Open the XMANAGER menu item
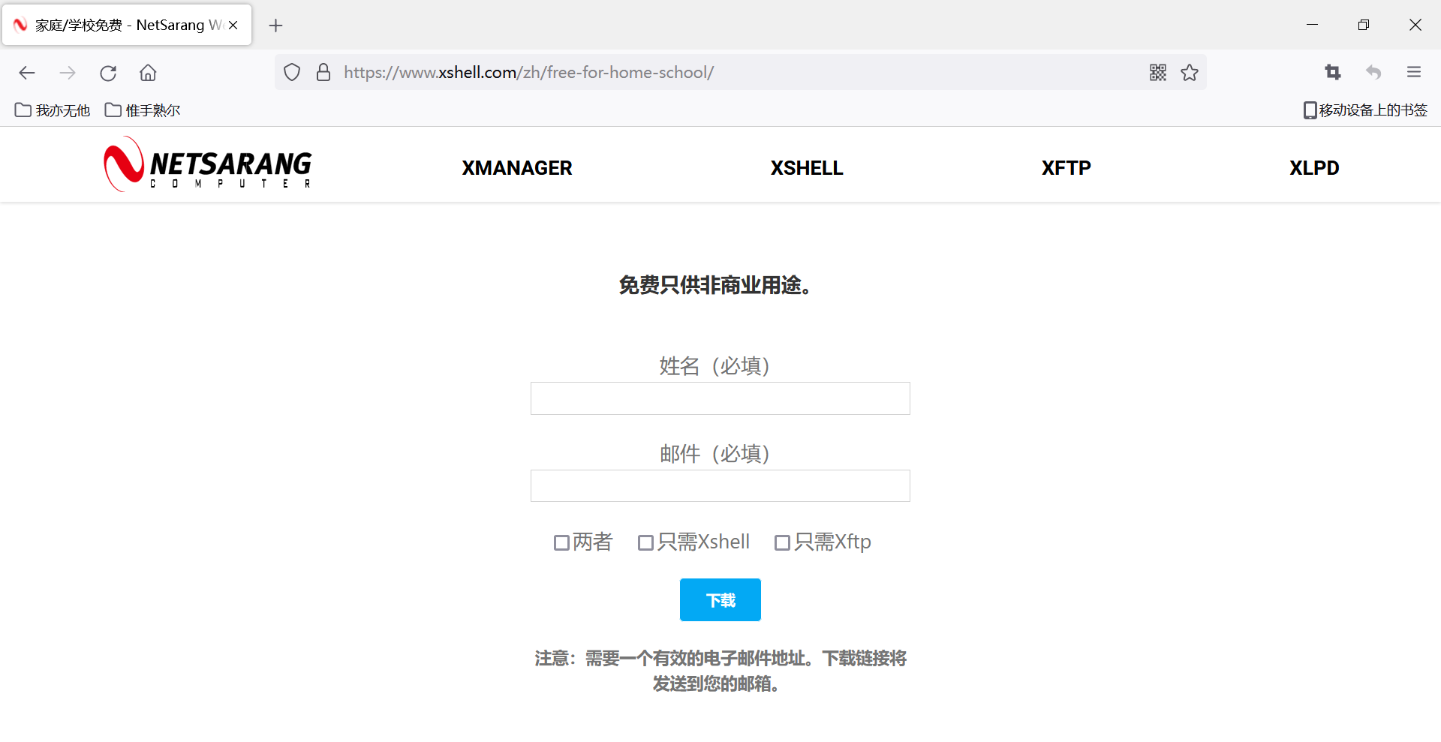Viewport: 1441px width, 742px height. 517,168
